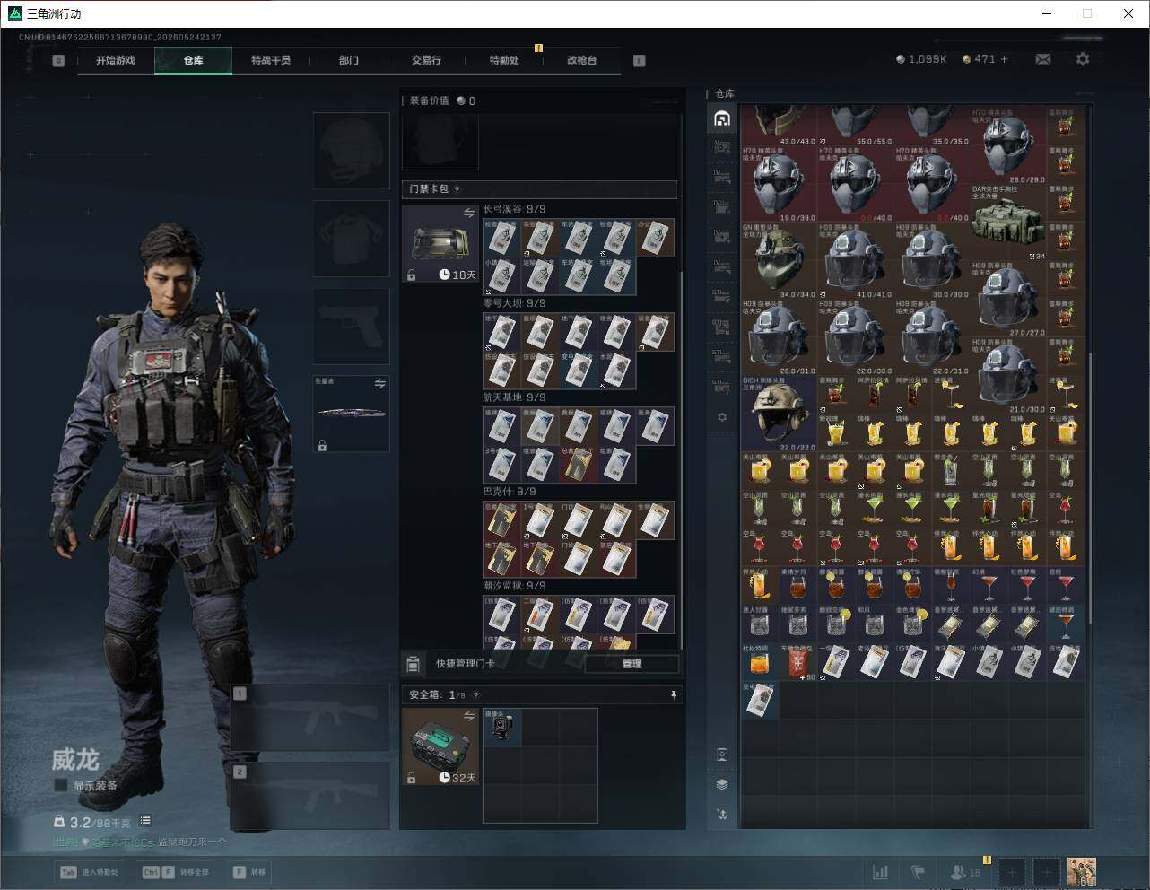Screen dimensions: 1150x890
Task: Click the 门禁卡包 help question mark
Action: click(x=457, y=189)
